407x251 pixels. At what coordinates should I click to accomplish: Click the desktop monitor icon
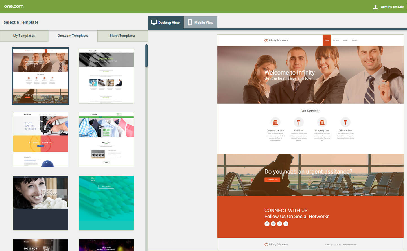point(154,22)
